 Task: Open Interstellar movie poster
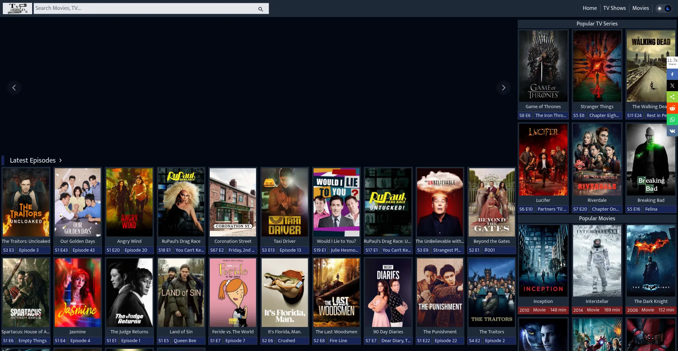[x=597, y=261]
